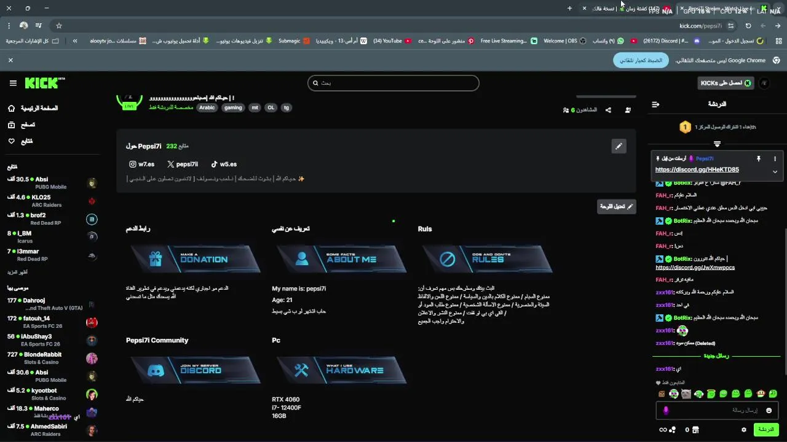Open chat settings gear icon
Viewport: 787px width, 442px height.
[743, 430]
